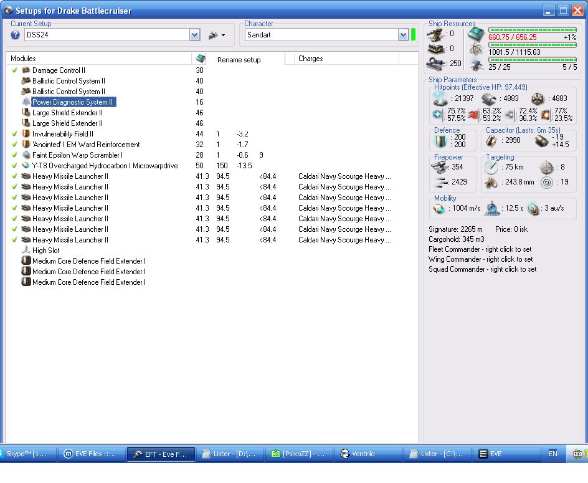The width and height of the screenshot is (588, 483).
Task: Click the turret hardpoints icon in Ship Resources
Action: click(435, 35)
